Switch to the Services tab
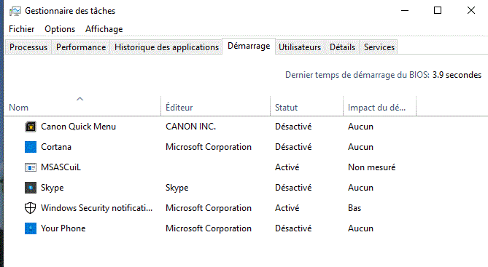This screenshot has width=488, height=267. [379, 47]
